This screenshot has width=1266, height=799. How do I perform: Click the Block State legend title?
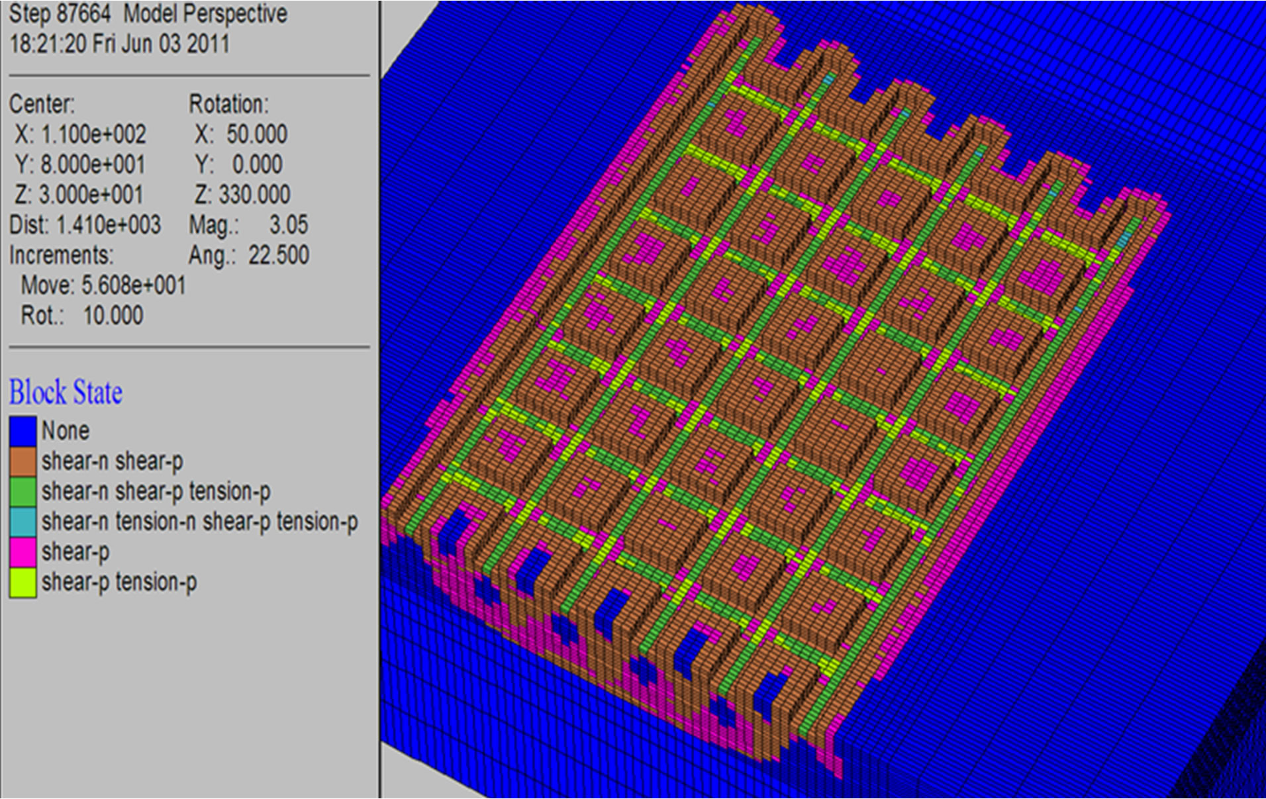click(x=66, y=392)
